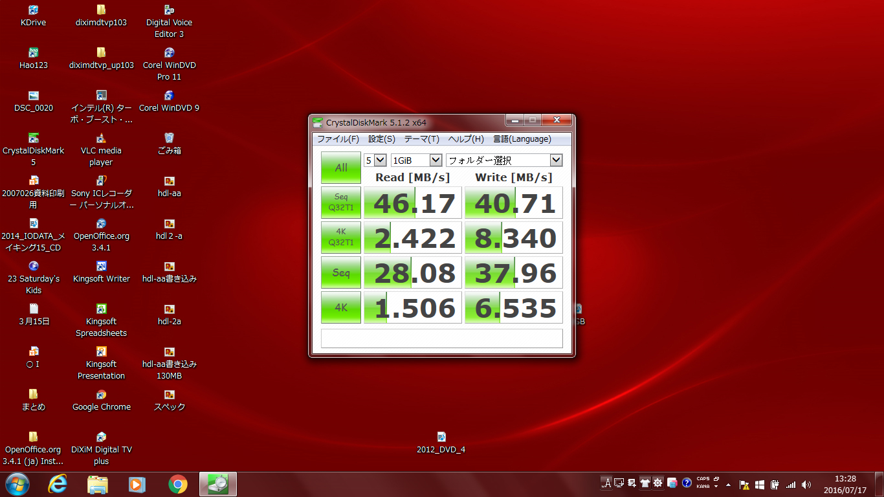The width and height of the screenshot is (884, 497).
Task: Click the Seq write value 37.96
Action: 514,272
